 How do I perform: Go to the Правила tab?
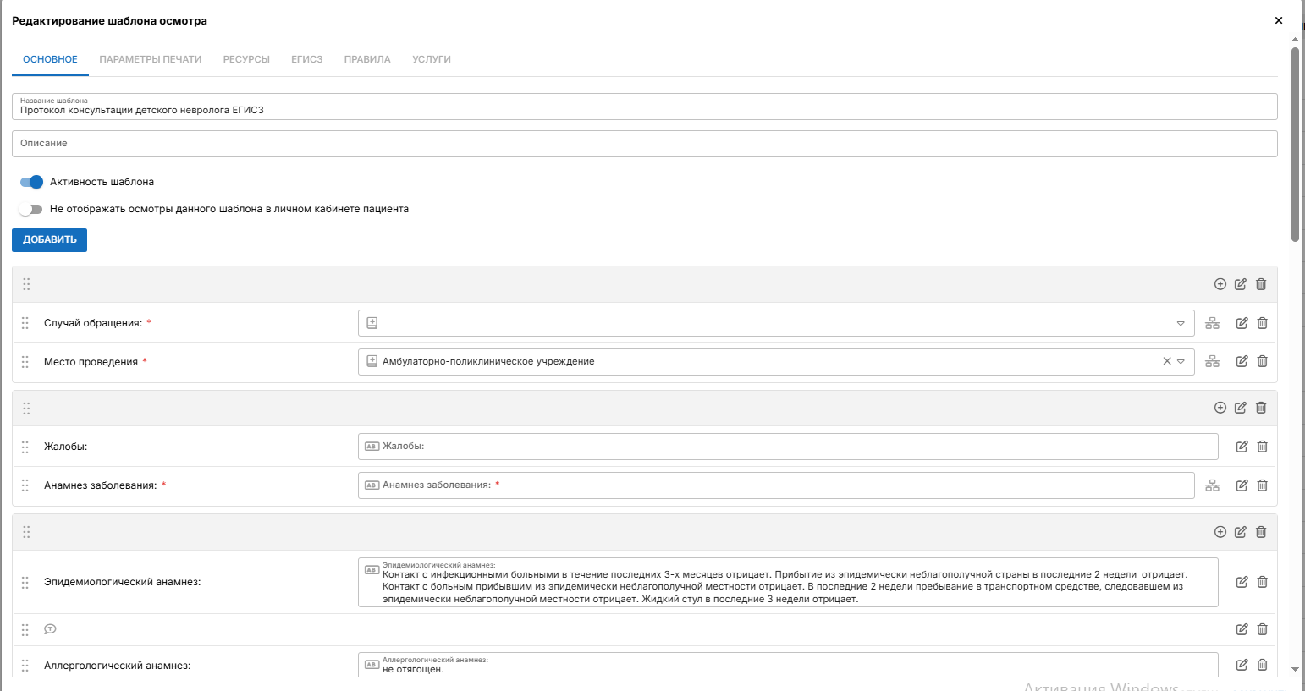[367, 59]
